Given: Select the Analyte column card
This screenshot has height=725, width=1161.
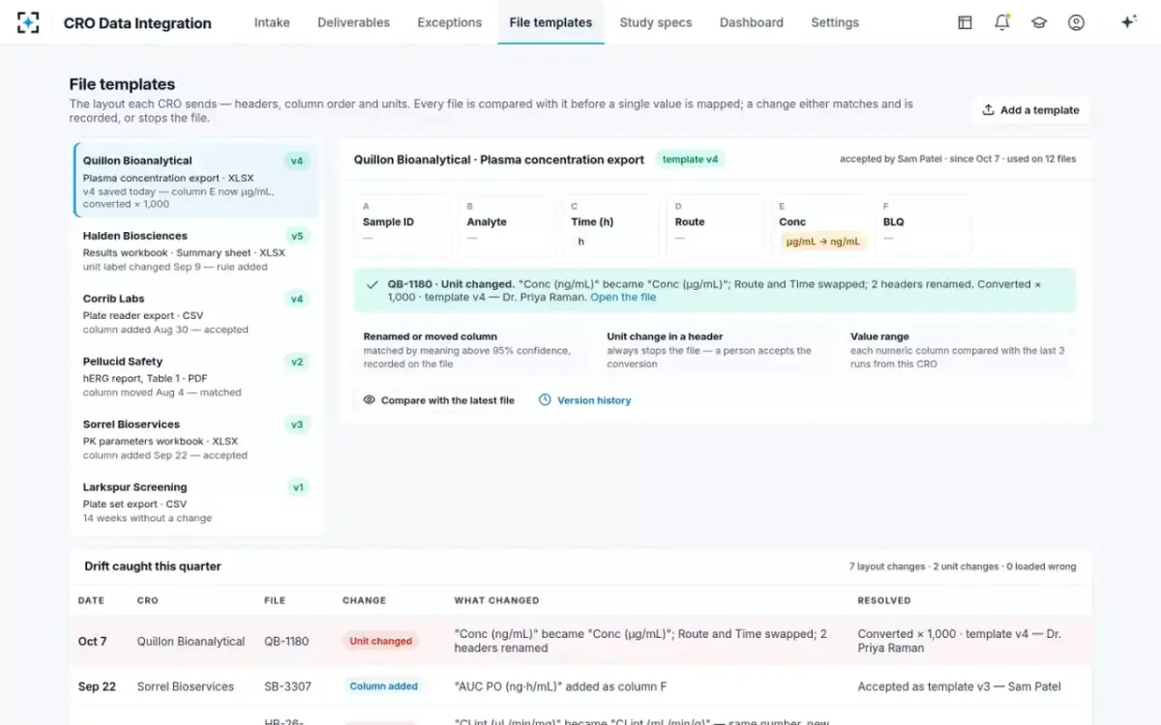Looking at the screenshot, I should point(506,225).
